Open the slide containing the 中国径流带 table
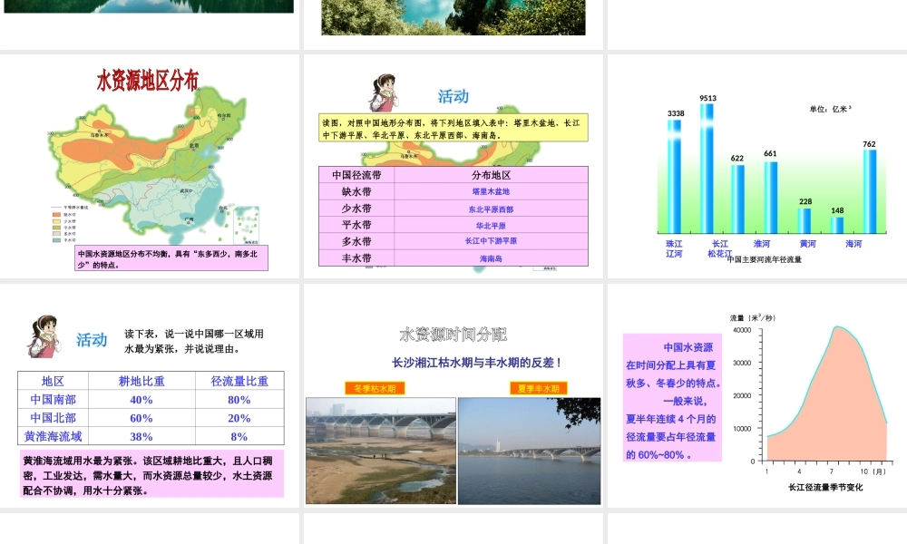The width and height of the screenshot is (907, 544). [x=453, y=166]
